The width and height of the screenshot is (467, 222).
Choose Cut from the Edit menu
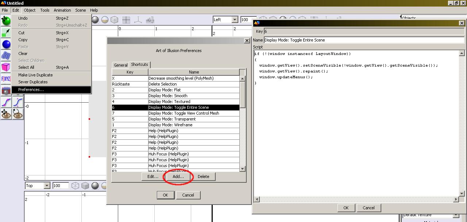51,33
